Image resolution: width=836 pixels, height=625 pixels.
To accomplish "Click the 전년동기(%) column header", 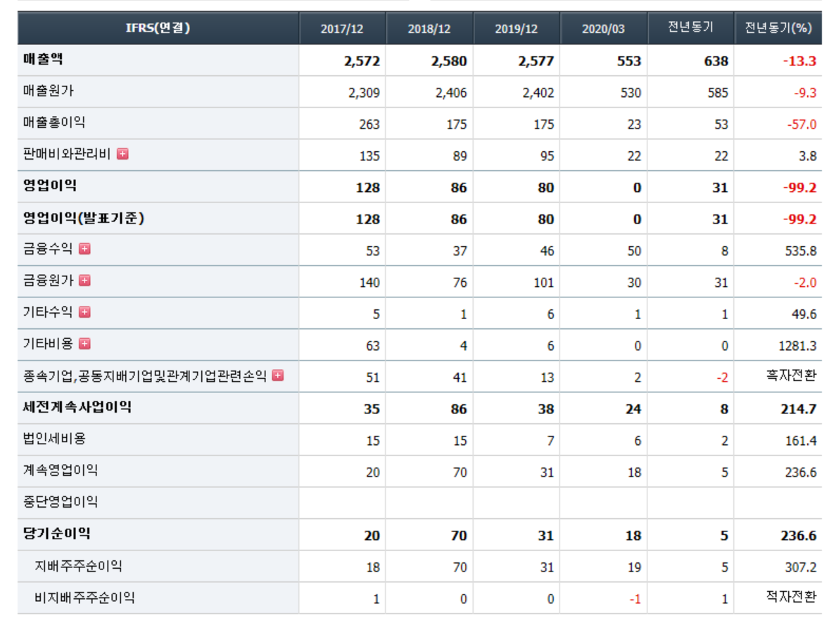I will [778, 27].
